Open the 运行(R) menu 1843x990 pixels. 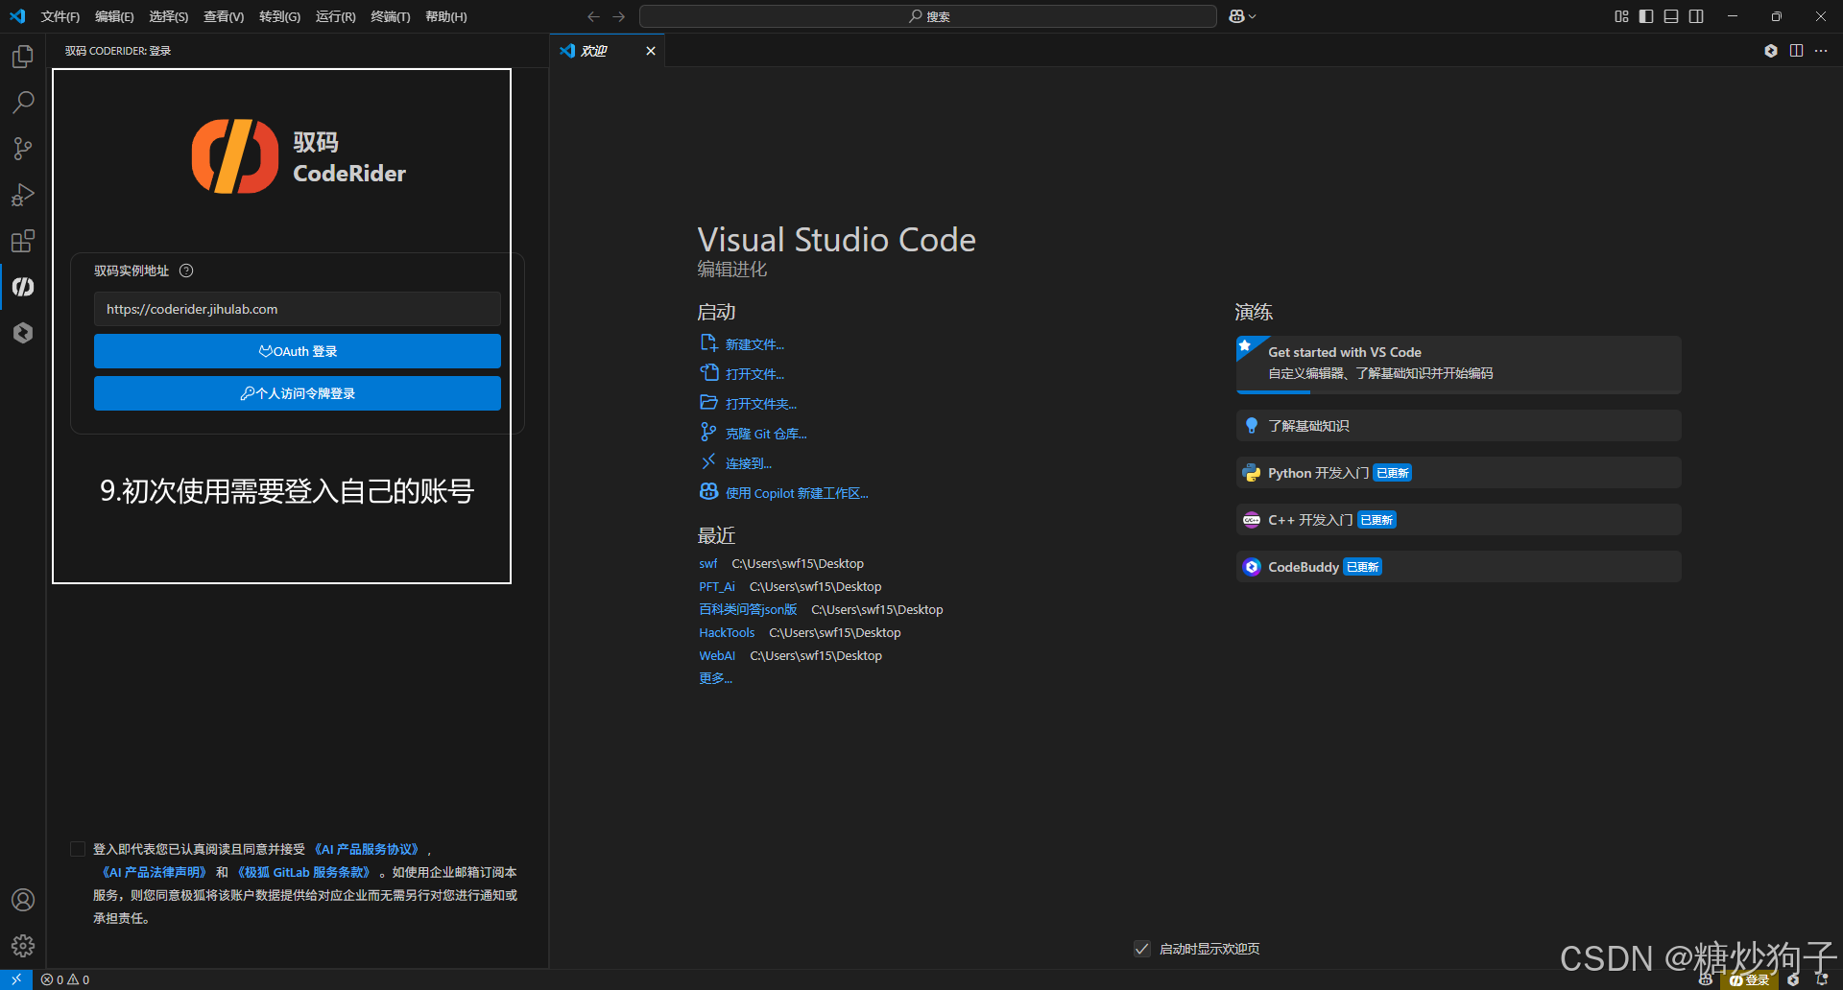[x=336, y=16]
